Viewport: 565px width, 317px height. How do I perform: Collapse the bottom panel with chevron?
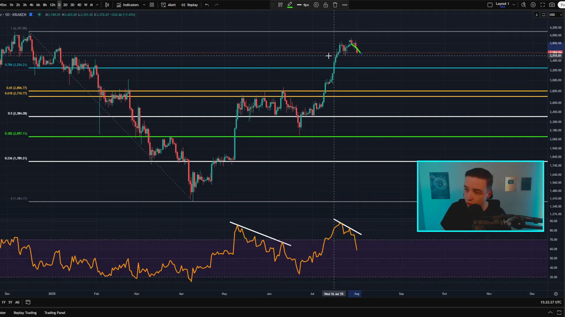[x=550, y=313]
